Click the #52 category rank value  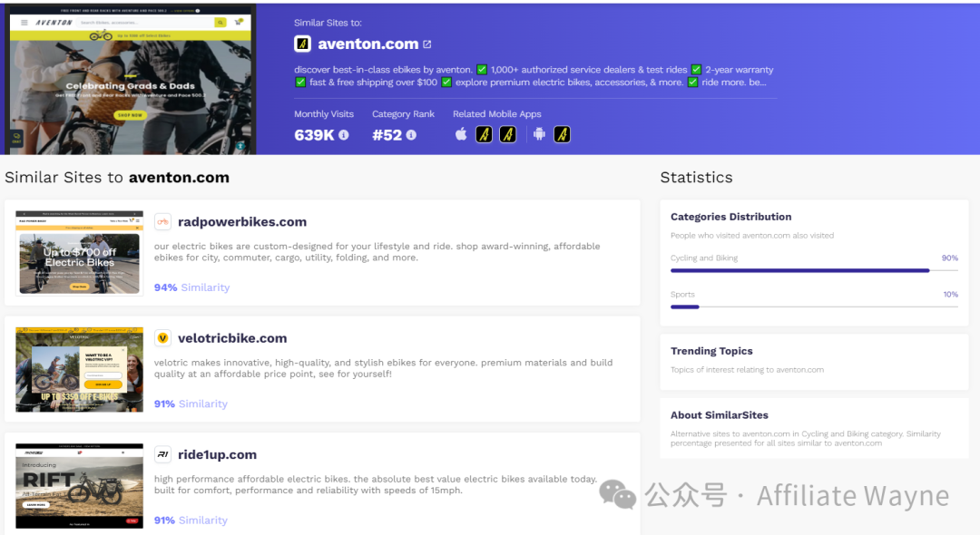(x=387, y=135)
